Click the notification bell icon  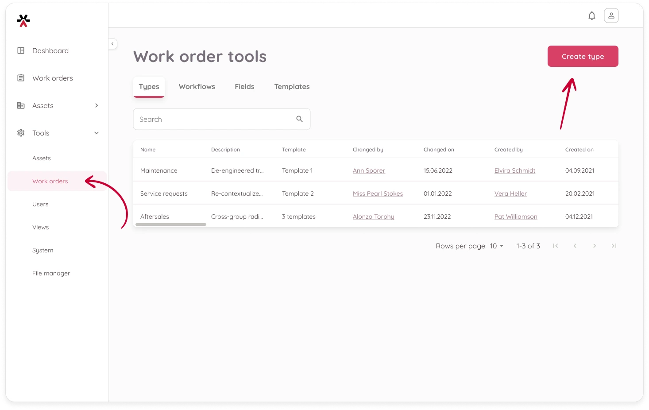[591, 16]
